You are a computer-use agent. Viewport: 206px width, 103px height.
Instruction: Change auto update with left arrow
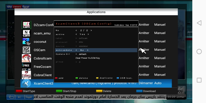coord(76,50)
